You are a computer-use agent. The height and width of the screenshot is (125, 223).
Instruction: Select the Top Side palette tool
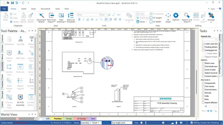click(20, 41)
